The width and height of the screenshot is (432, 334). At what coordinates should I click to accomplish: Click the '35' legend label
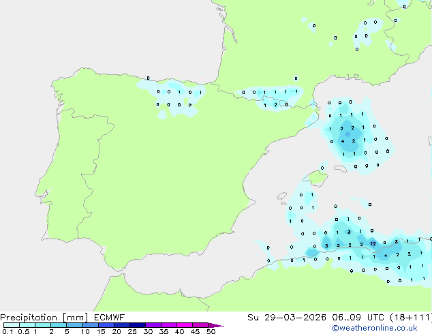pyautogui.click(x=164, y=331)
